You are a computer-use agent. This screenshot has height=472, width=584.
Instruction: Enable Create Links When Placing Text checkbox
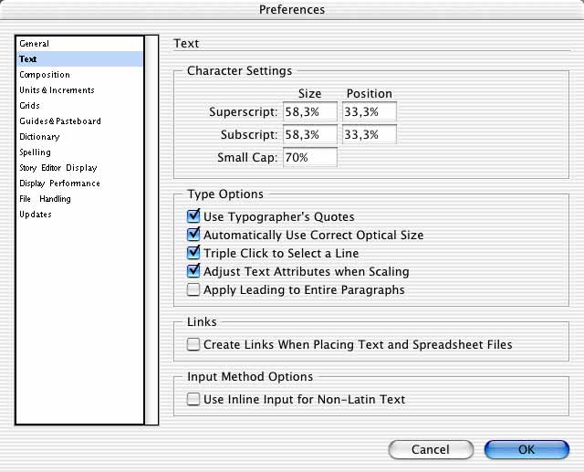click(x=193, y=344)
